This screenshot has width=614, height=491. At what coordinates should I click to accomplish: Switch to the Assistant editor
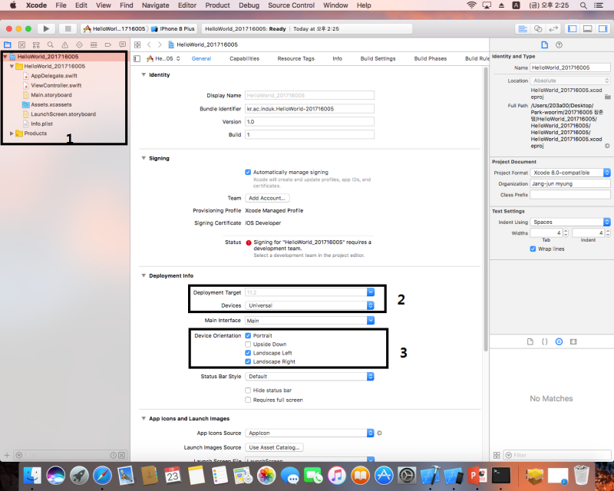click(x=538, y=28)
